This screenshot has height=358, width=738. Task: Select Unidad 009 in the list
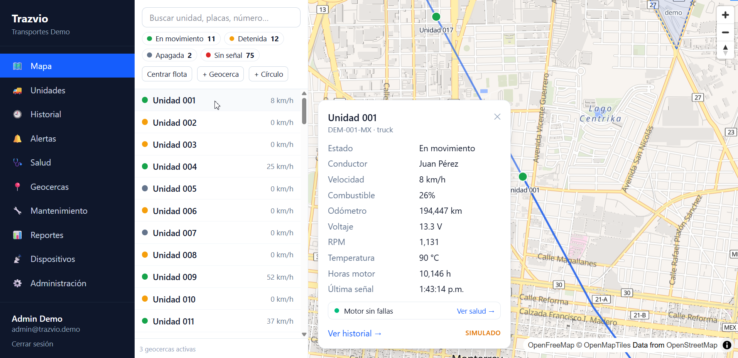(218, 277)
